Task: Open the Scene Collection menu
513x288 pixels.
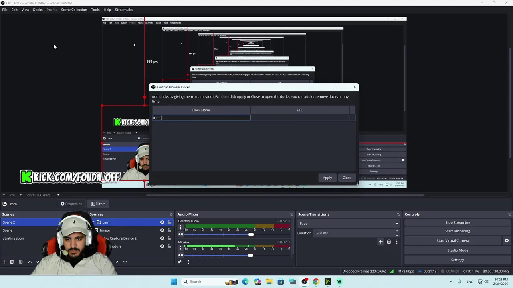Action: pos(74,10)
